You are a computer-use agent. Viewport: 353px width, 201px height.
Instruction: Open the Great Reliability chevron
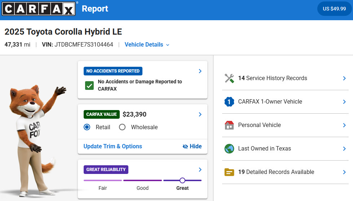[x=200, y=170]
